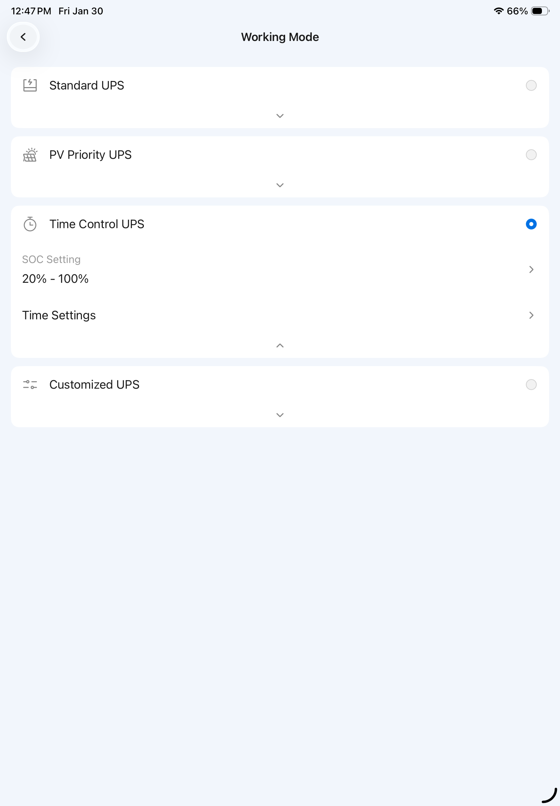This screenshot has height=806, width=560.
Task: Tap the battery indicator icon
Action: tap(540, 11)
